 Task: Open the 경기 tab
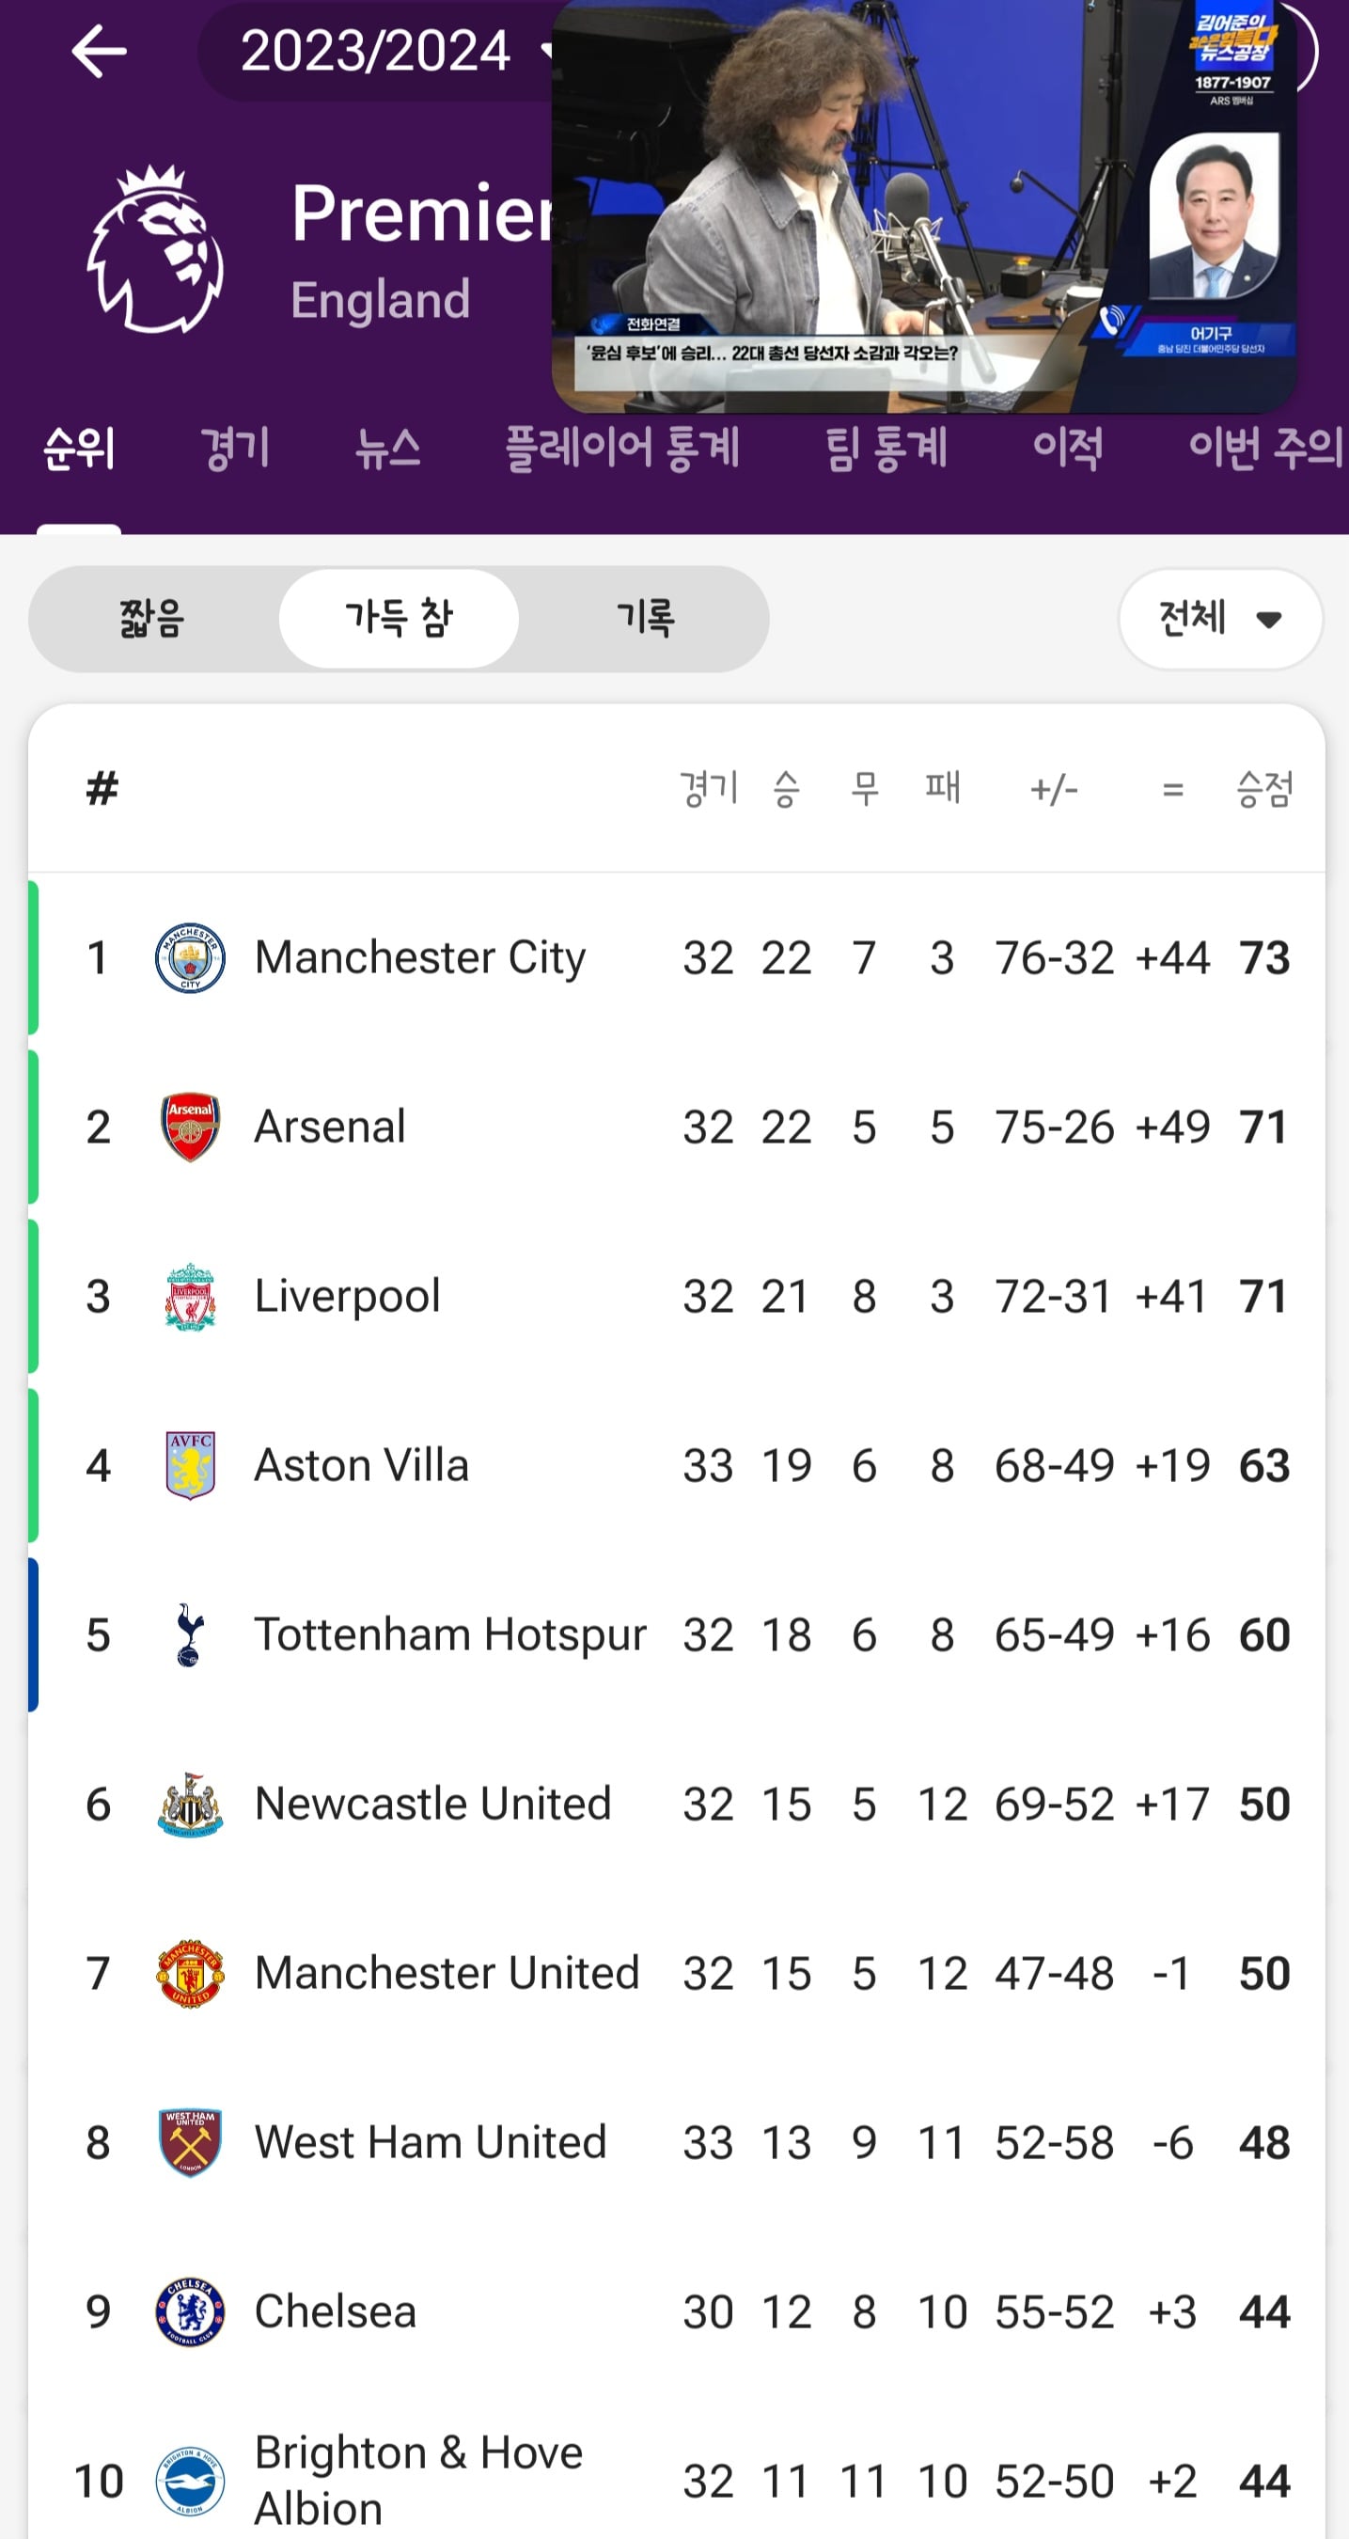click(x=234, y=449)
